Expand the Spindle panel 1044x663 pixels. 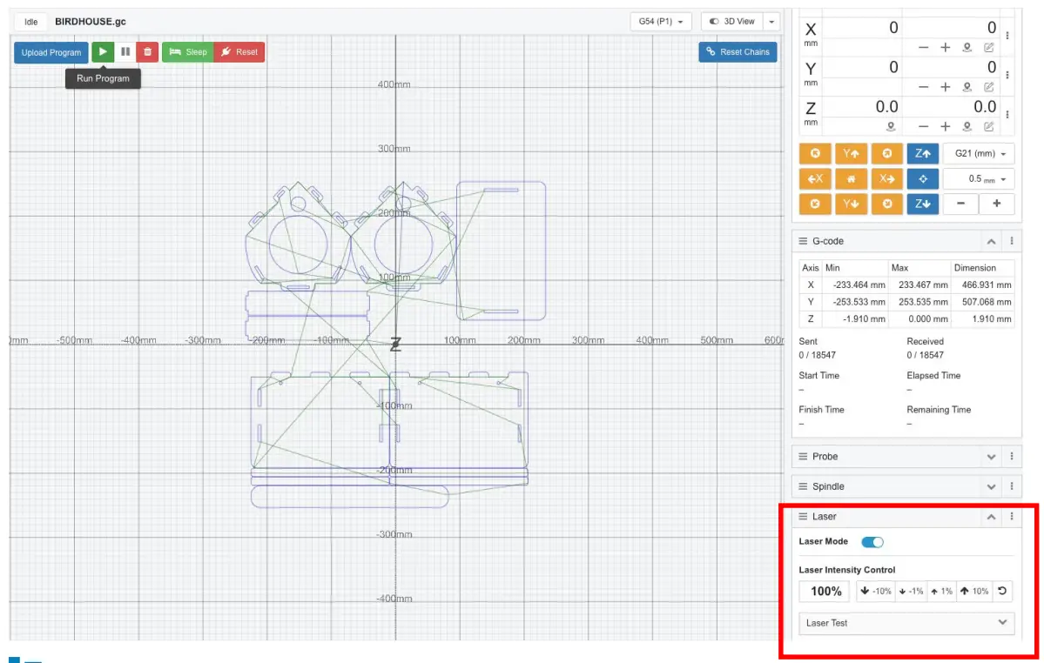(991, 486)
